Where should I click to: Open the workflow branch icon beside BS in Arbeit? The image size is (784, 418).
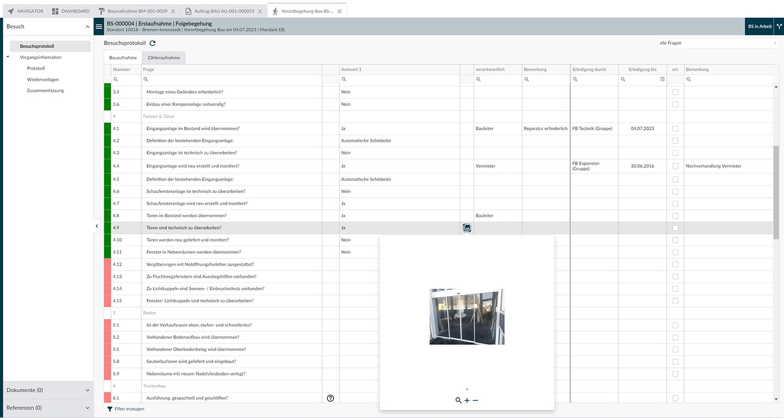pyautogui.click(x=779, y=27)
